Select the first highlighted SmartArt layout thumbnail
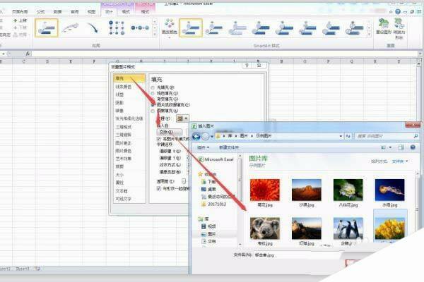Viewport: 424px width, 282px height. coord(46,27)
